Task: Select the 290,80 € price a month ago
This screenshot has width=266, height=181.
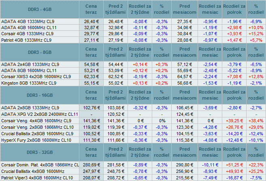Action: (185, 165)
